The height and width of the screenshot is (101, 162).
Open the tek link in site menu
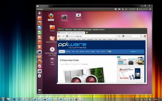pos(109,52)
